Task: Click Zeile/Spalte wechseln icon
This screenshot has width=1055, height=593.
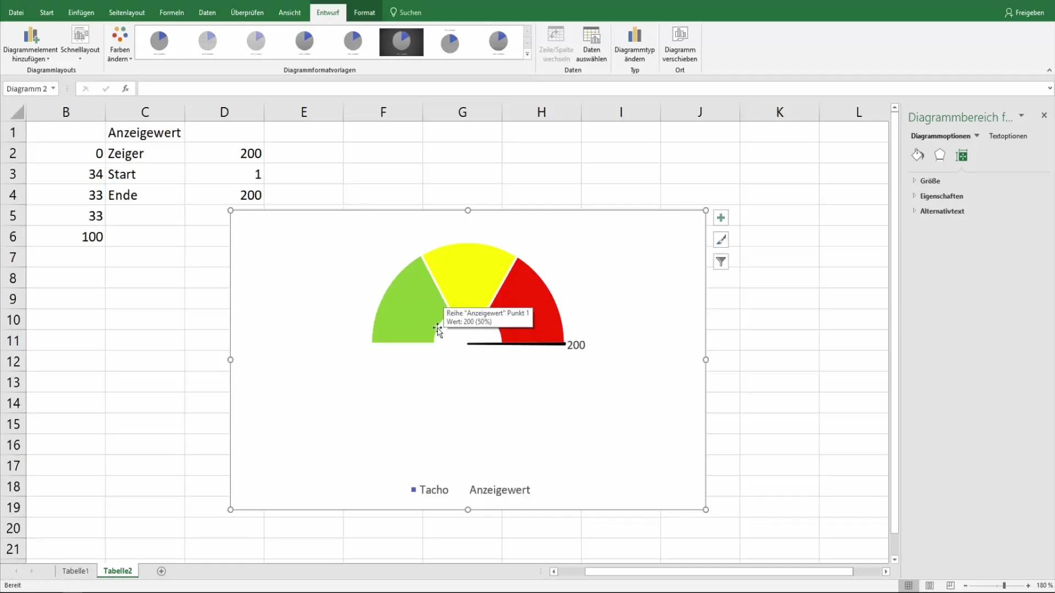Action: (x=556, y=44)
